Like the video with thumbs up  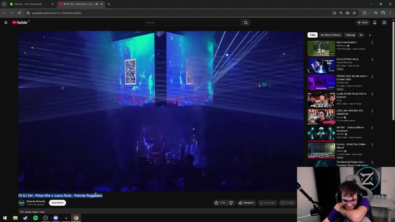[x=220, y=203]
